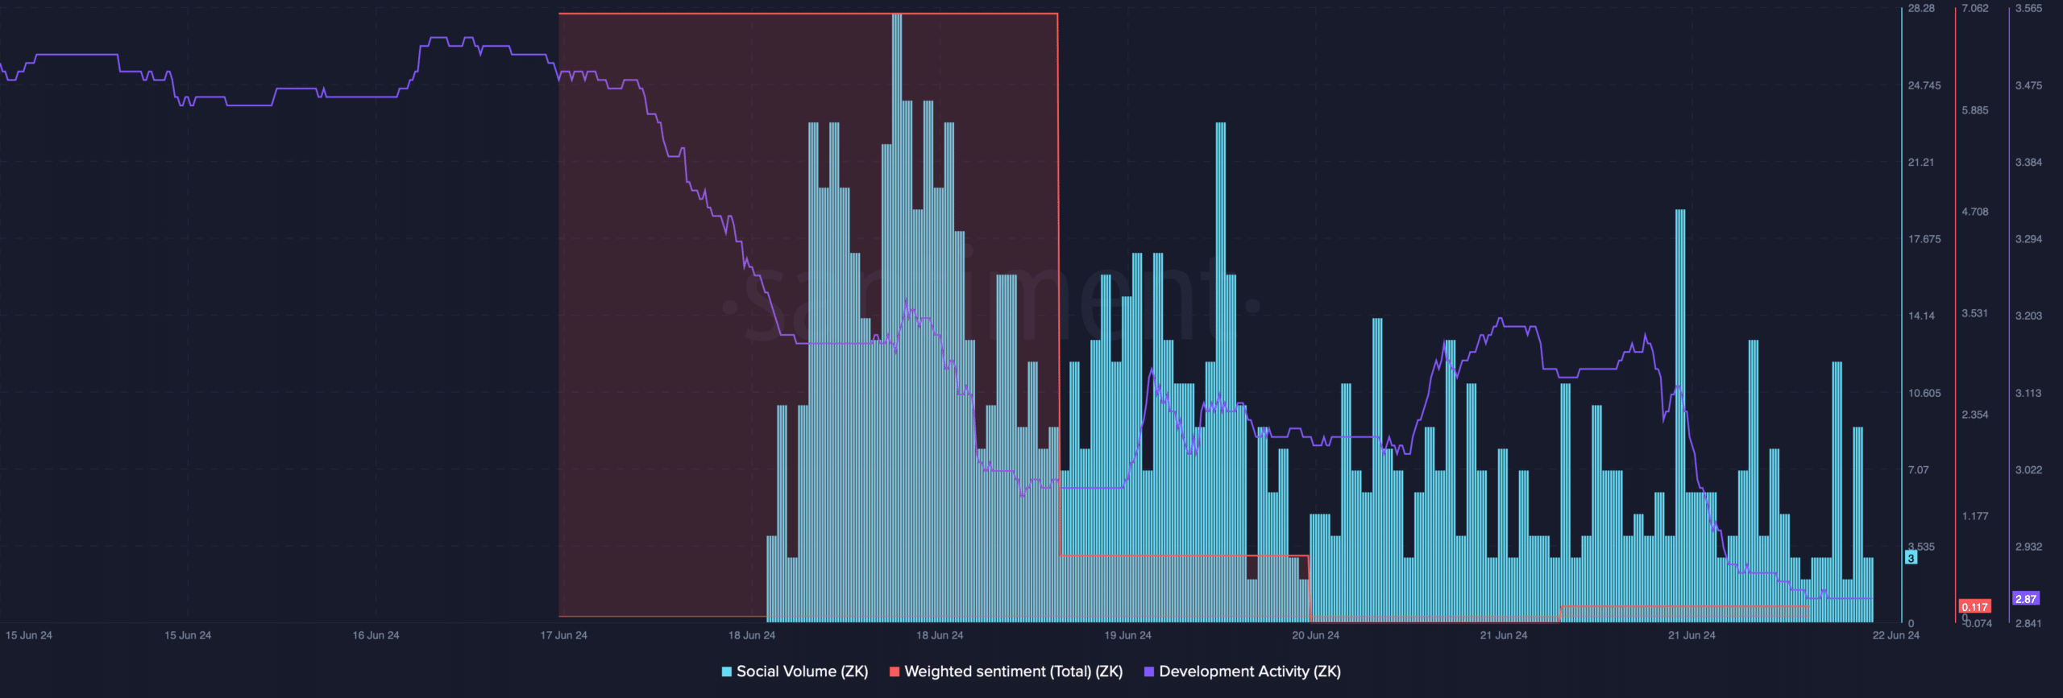2063x698 pixels.
Task: Click the 3.384 development activity axis value
Action: [2029, 162]
